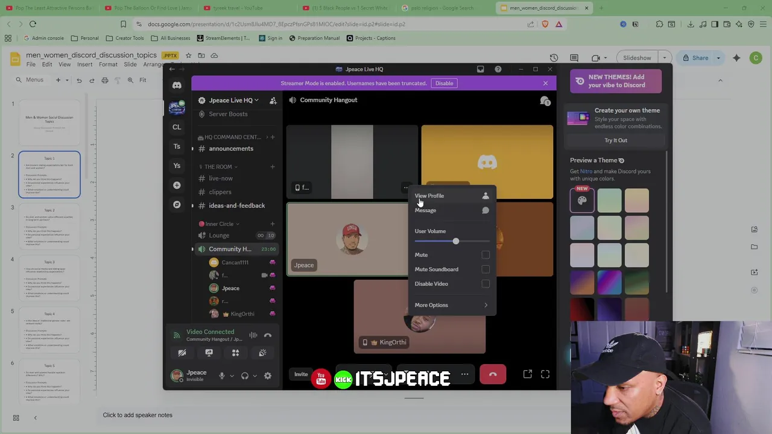Open More Options submenu
This screenshot has width=772, height=434.
coord(451,305)
